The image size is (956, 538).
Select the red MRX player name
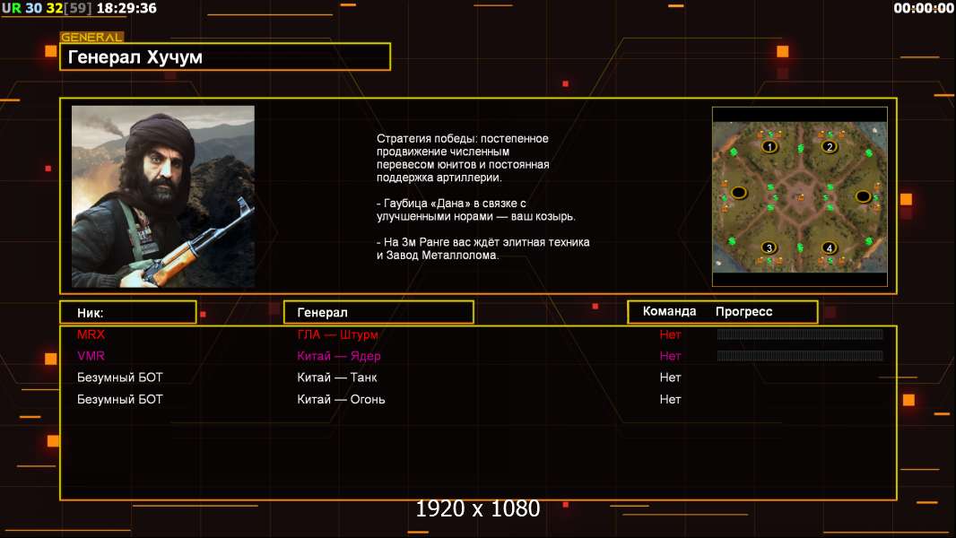pyautogui.click(x=91, y=334)
